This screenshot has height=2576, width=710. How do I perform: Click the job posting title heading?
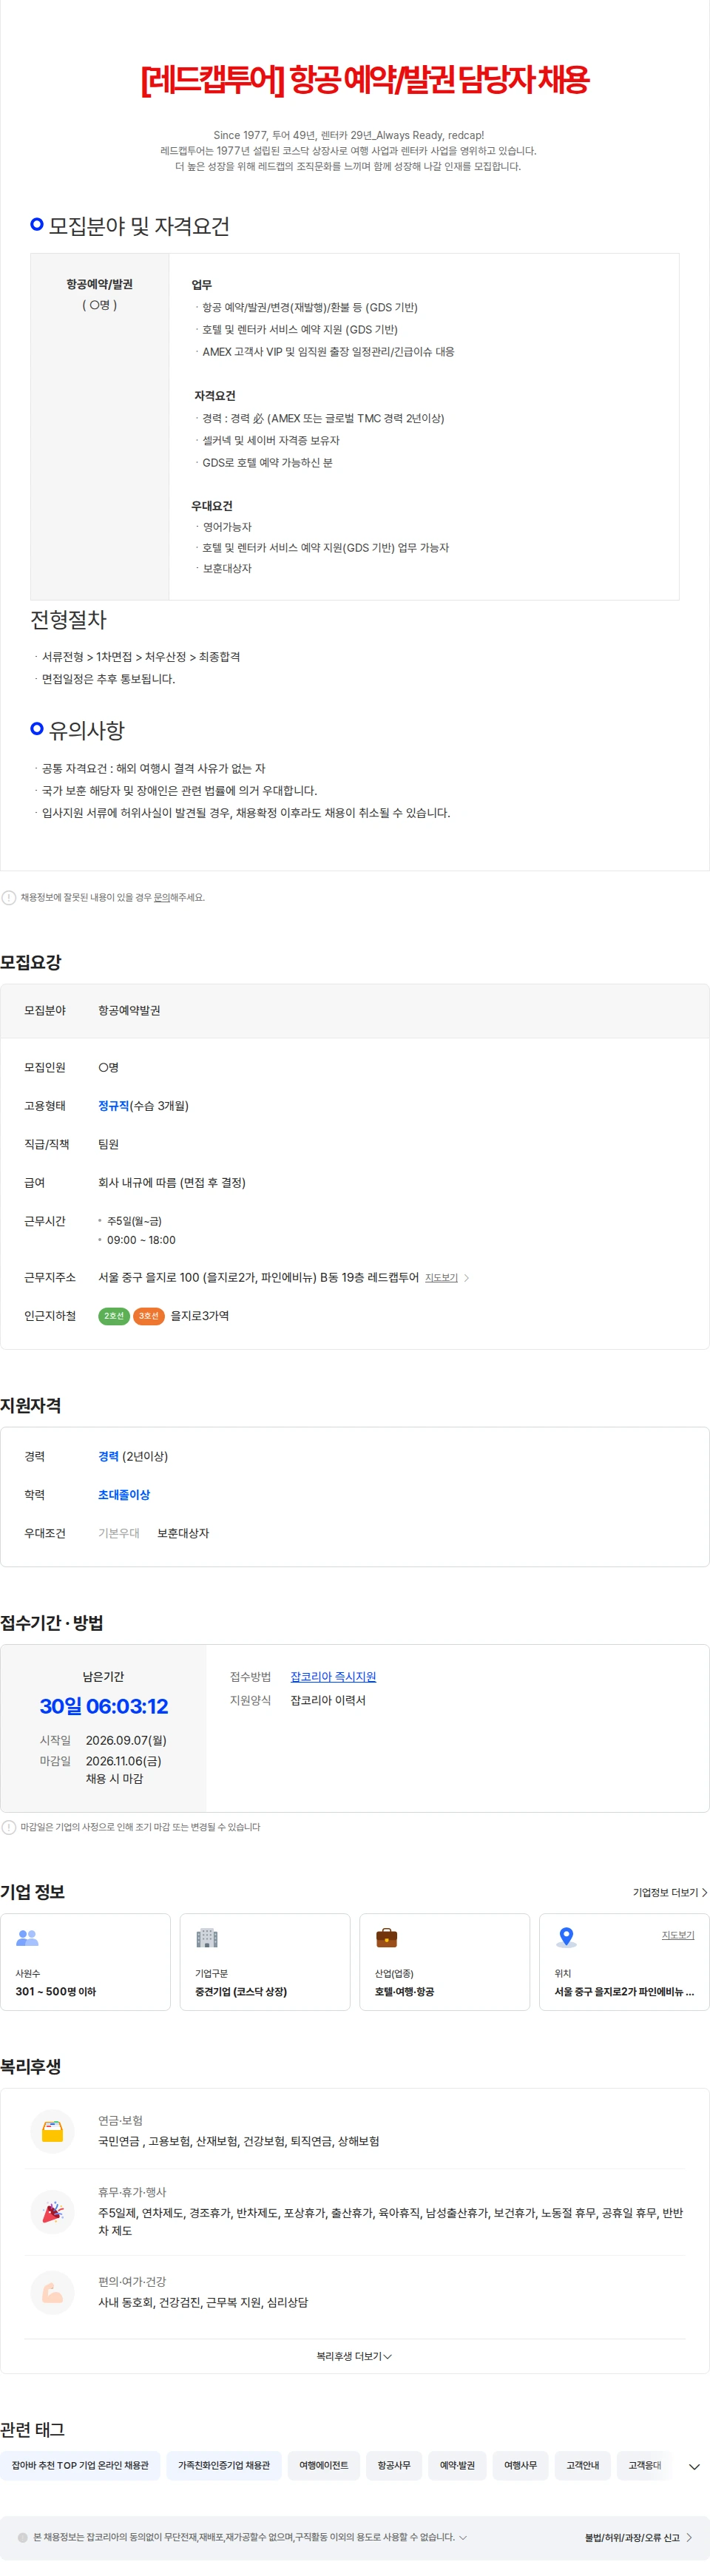(364, 79)
